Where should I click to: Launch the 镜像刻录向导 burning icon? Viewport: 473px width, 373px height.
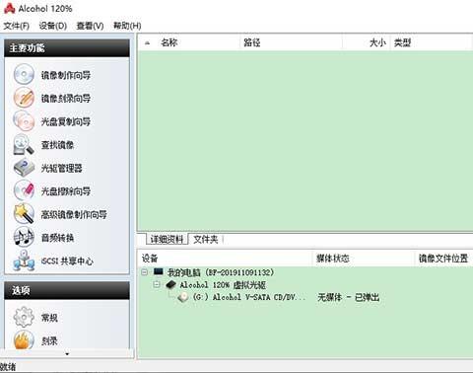point(24,98)
